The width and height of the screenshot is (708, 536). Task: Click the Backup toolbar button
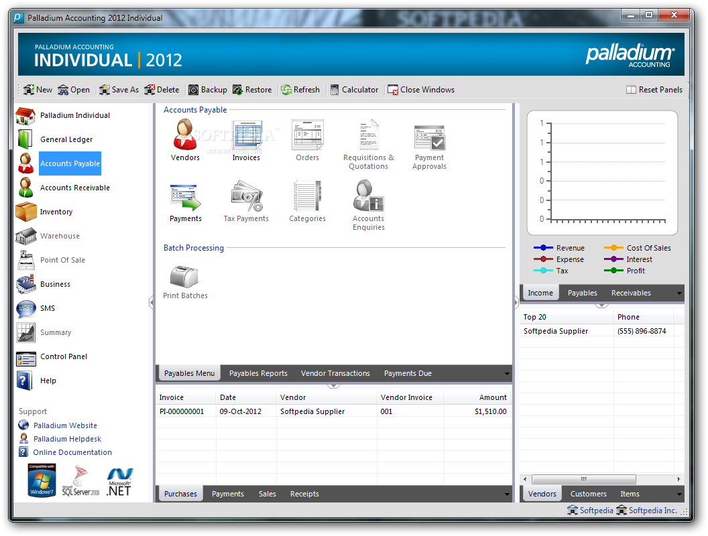click(208, 90)
